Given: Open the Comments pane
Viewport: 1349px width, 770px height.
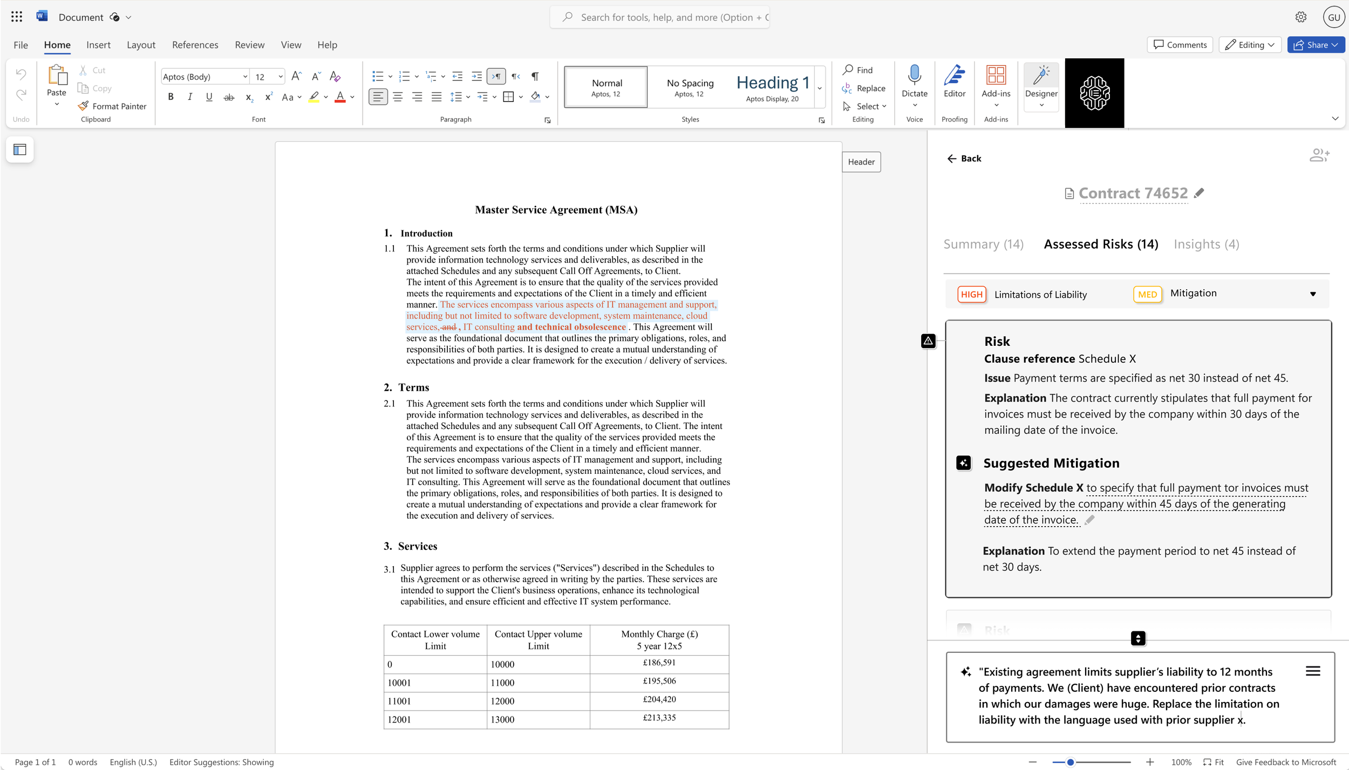Looking at the screenshot, I should 1180,45.
